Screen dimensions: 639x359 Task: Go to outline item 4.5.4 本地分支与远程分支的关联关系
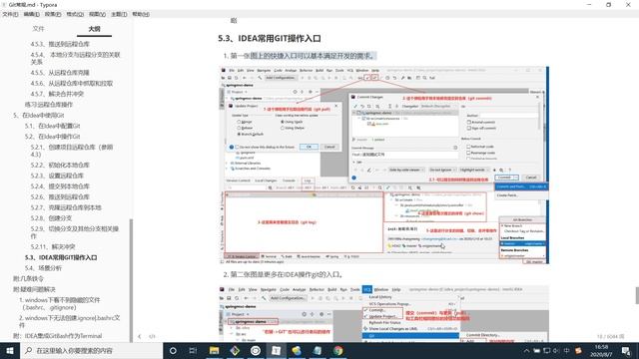click(76, 58)
